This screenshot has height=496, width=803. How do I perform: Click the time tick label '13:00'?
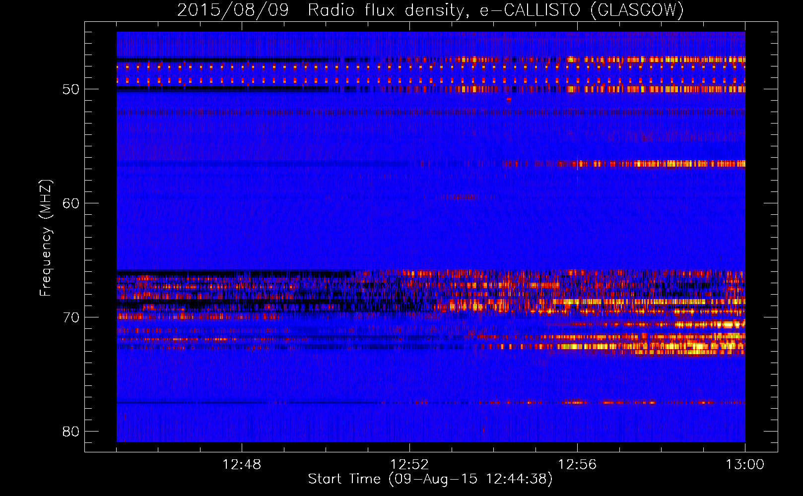tap(745, 465)
